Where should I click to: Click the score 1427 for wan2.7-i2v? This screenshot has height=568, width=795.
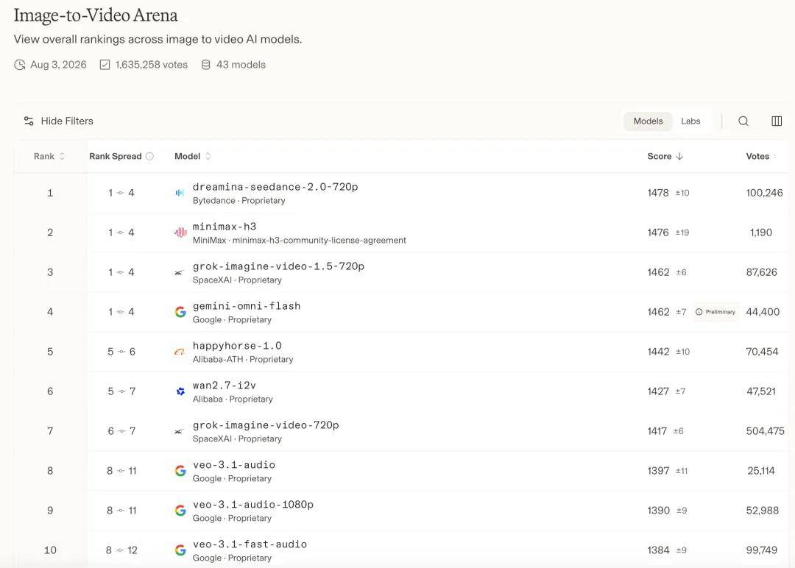click(x=658, y=391)
